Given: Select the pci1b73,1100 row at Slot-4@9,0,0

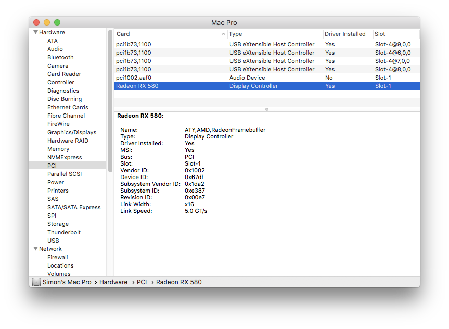Looking at the screenshot, I should (x=267, y=44).
